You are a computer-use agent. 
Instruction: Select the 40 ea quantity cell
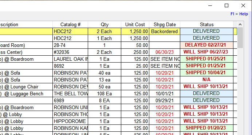click(x=105, y=73)
